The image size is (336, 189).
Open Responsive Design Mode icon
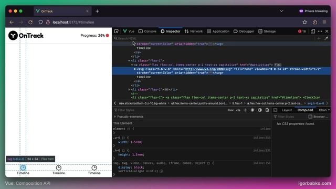tap(313, 31)
